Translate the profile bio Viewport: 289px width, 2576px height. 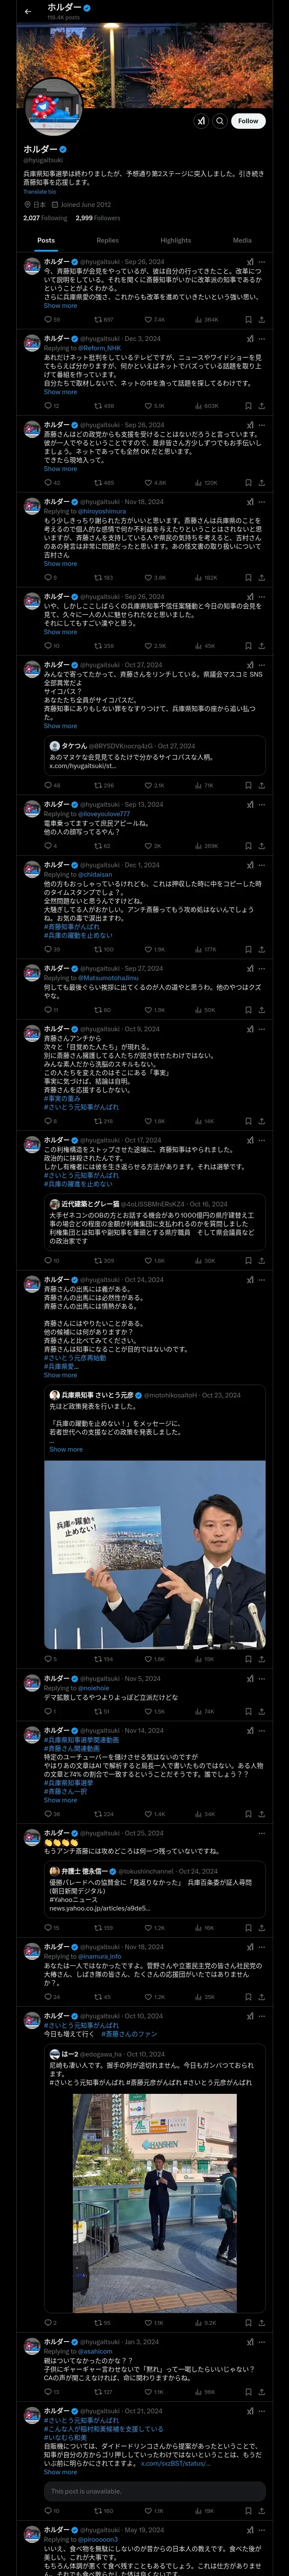coord(39,191)
